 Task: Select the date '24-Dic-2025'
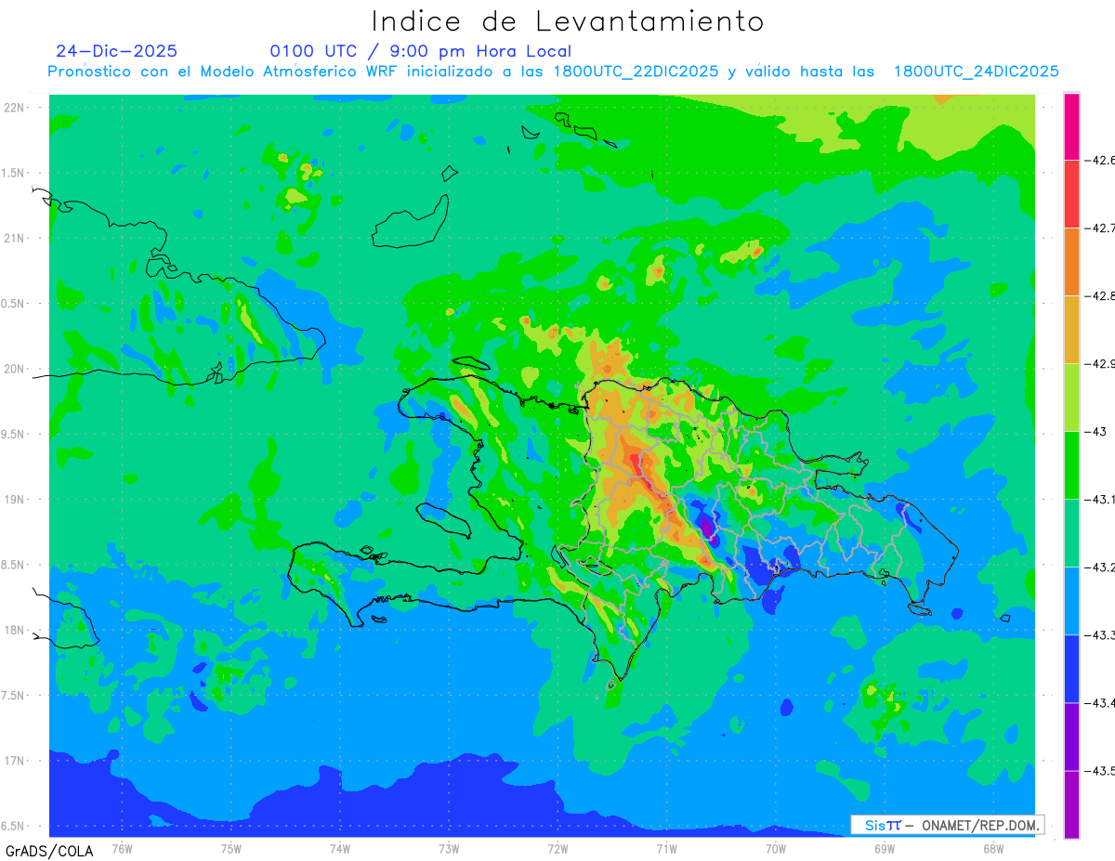[x=116, y=51]
